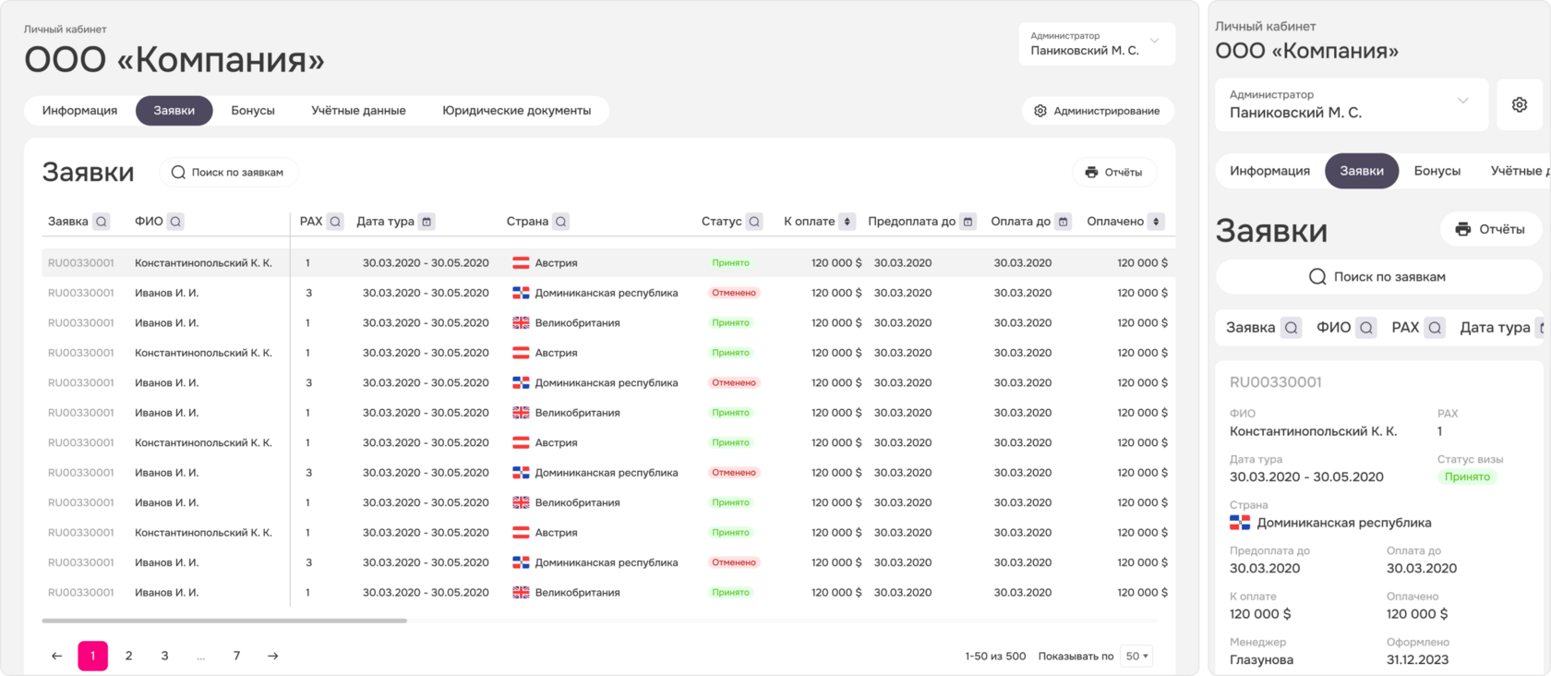Click search icon beside the Страна column
The width and height of the screenshot is (1551, 676).
(x=560, y=222)
